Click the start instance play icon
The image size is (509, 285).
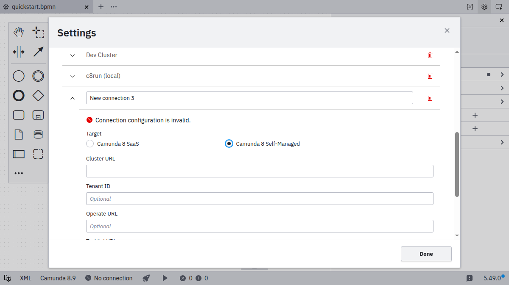pos(165,278)
